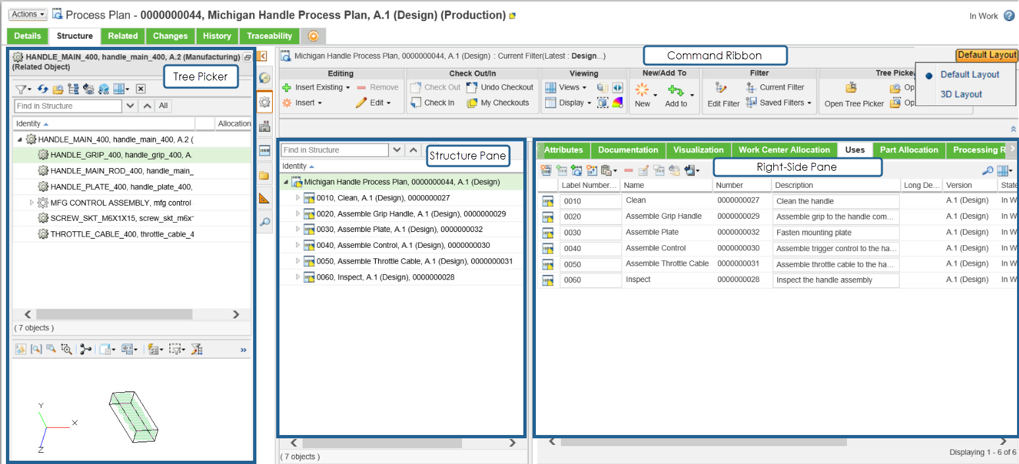Click the gear icon in the vertical side strip
Viewport: 1019px width, 464px height.
[264, 102]
